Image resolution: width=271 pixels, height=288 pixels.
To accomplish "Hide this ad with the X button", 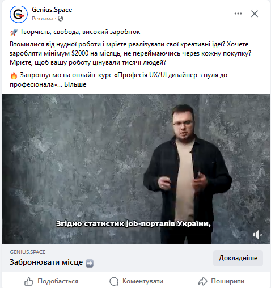I will pos(255,14).
